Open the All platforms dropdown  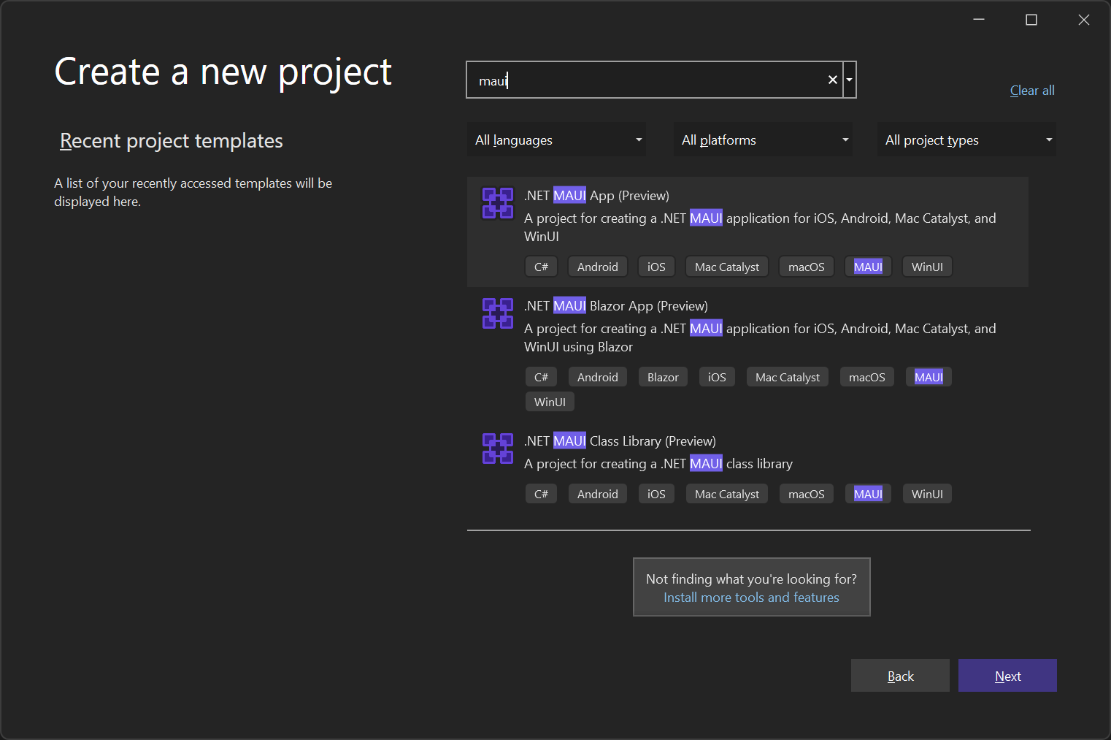point(762,140)
